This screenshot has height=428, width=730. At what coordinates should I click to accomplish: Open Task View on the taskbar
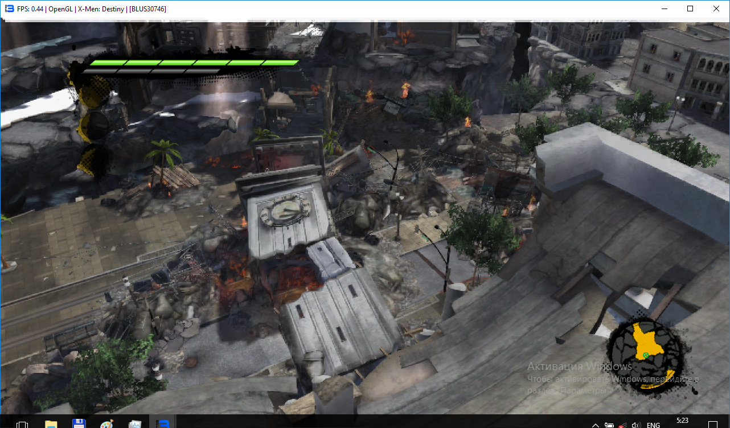(23, 424)
